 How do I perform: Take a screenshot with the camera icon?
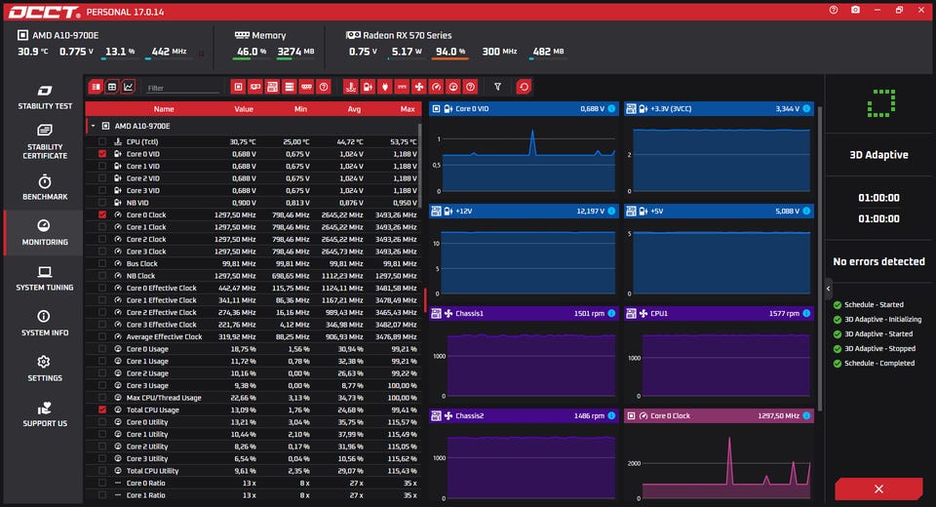[855, 10]
